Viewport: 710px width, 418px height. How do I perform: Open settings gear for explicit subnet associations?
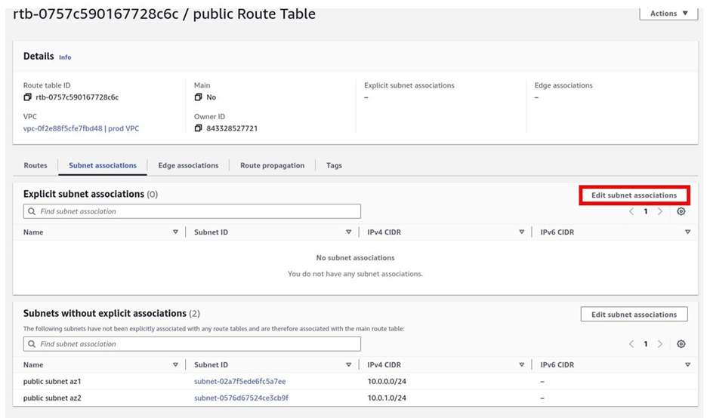coord(681,211)
